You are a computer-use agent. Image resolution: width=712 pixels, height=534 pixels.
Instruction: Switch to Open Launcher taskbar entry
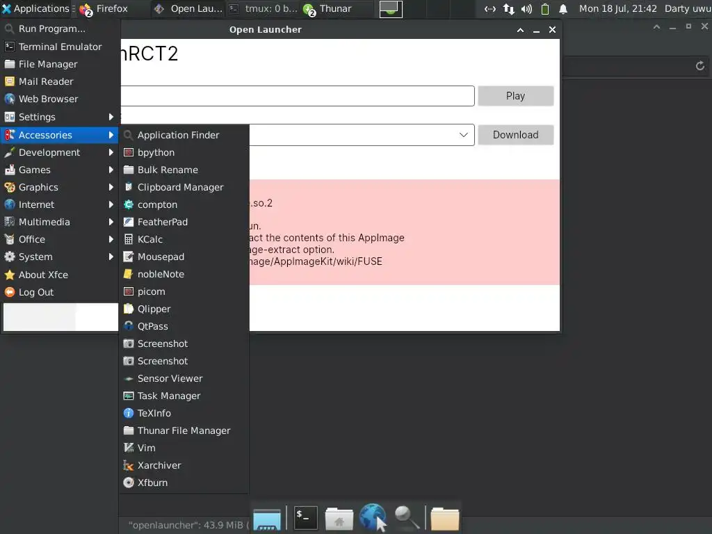click(x=188, y=8)
